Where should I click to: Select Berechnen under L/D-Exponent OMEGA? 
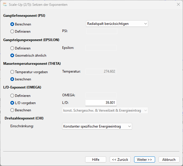click(x=21, y=110)
